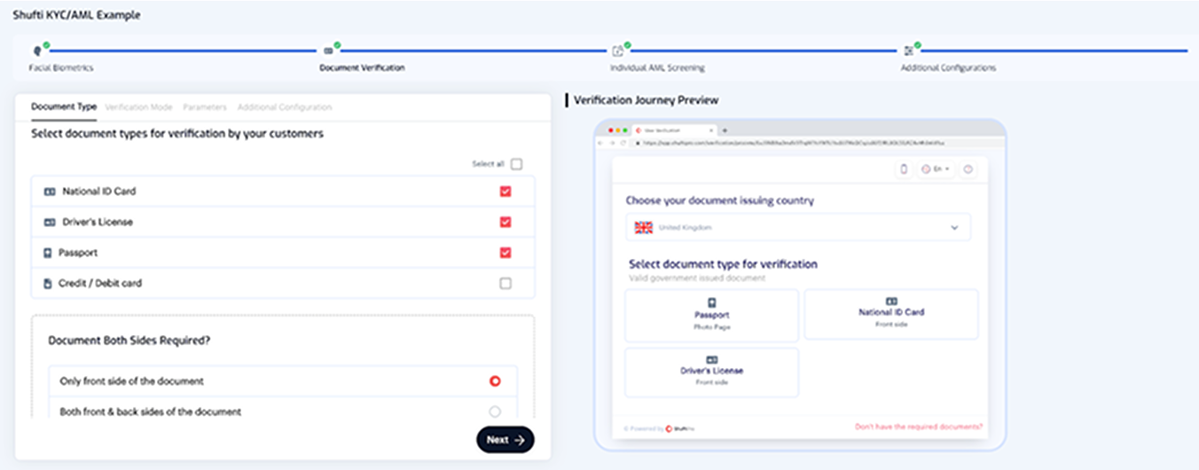Click the Driver's License icon in preview
Viewport: 1199px width, 470px height.
coord(711,359)
